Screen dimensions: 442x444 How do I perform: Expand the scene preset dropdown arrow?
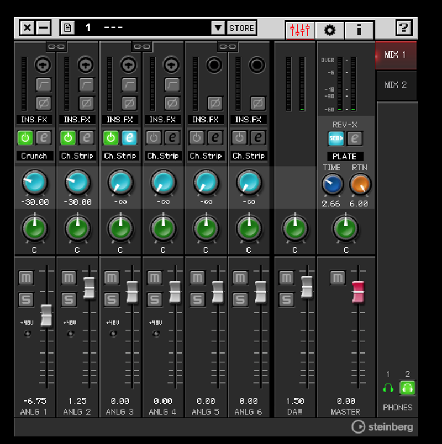(218, 28)
